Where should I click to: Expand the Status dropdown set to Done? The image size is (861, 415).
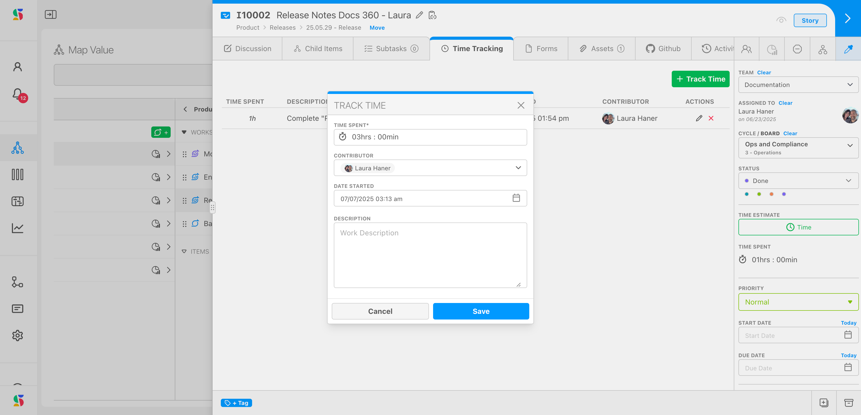(x=798, y=181)
